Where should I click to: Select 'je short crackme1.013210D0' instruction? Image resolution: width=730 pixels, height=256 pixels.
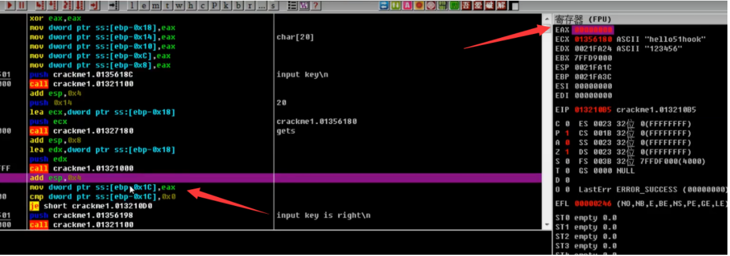(x=91, y=206)
